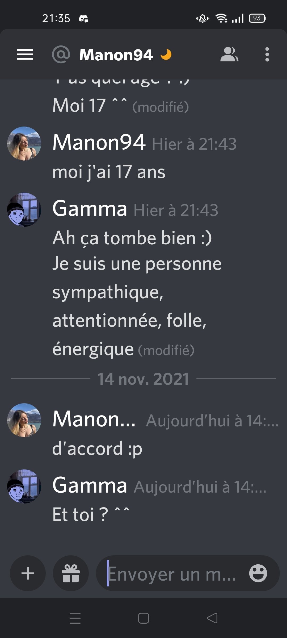Tap Android home navigation button
The width and height of the screenshot is (287, 638).
[143, 618]
